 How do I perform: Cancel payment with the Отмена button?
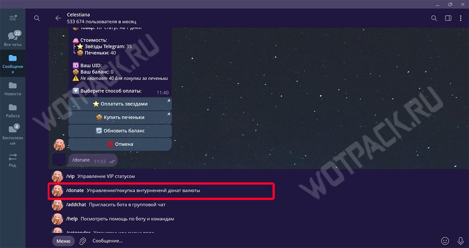coord(120,144)
